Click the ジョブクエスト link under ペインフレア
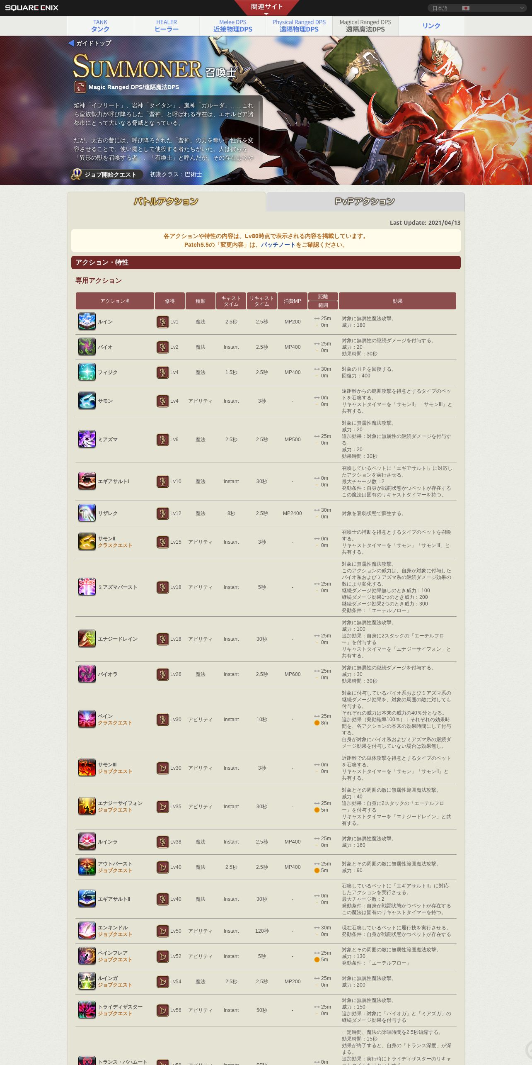This screenshot has height=1065, width=532. (115, 960)
